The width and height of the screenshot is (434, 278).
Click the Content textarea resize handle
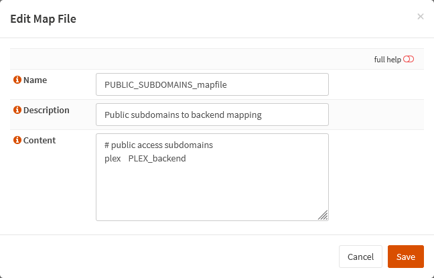(x=323, y=215)
